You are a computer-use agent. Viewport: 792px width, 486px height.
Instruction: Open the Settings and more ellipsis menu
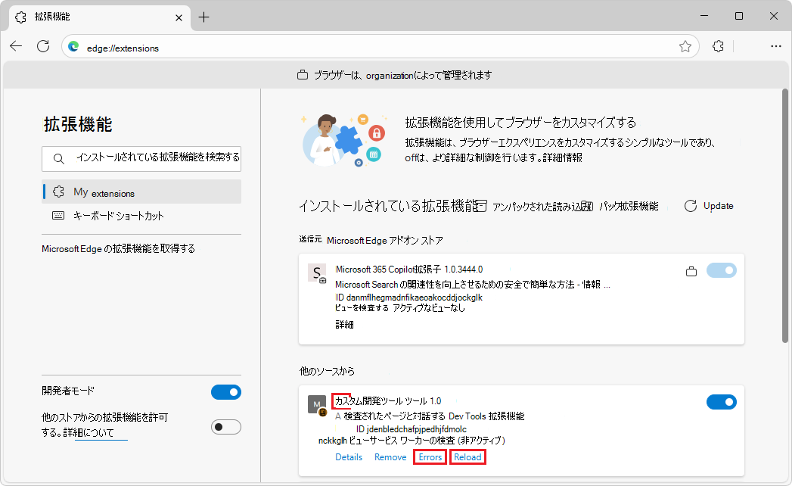point(776,46)
